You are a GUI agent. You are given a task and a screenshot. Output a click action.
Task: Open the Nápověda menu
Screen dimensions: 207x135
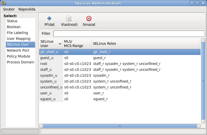click(27, 9)
